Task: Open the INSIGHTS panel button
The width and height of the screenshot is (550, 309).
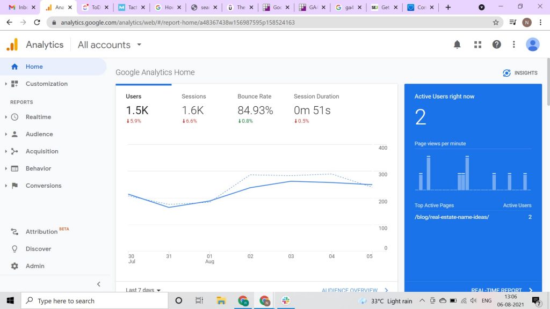Action: (x=520, y=73)
